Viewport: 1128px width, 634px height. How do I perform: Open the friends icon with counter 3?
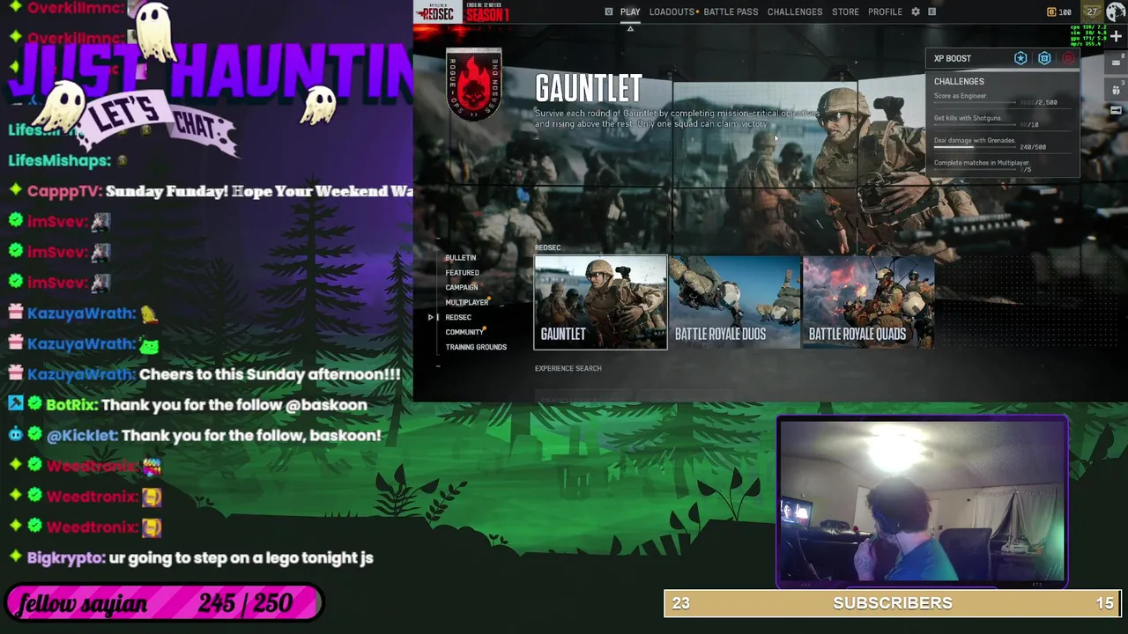click(1116, 90)
